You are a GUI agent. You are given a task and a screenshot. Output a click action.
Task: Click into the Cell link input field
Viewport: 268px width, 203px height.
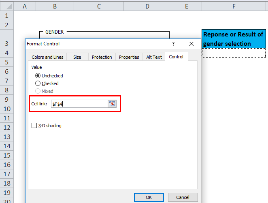pyautogui.click(x=79, y=104)
